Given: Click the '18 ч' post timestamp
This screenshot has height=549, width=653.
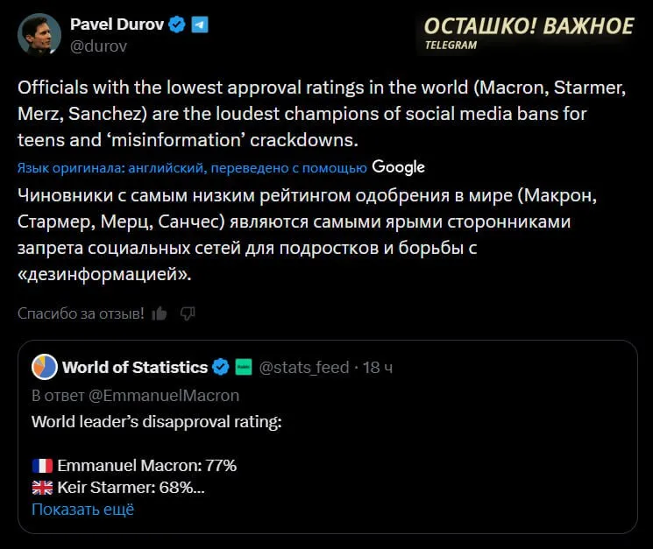Looking at the screenshot, I should [378, 367].
